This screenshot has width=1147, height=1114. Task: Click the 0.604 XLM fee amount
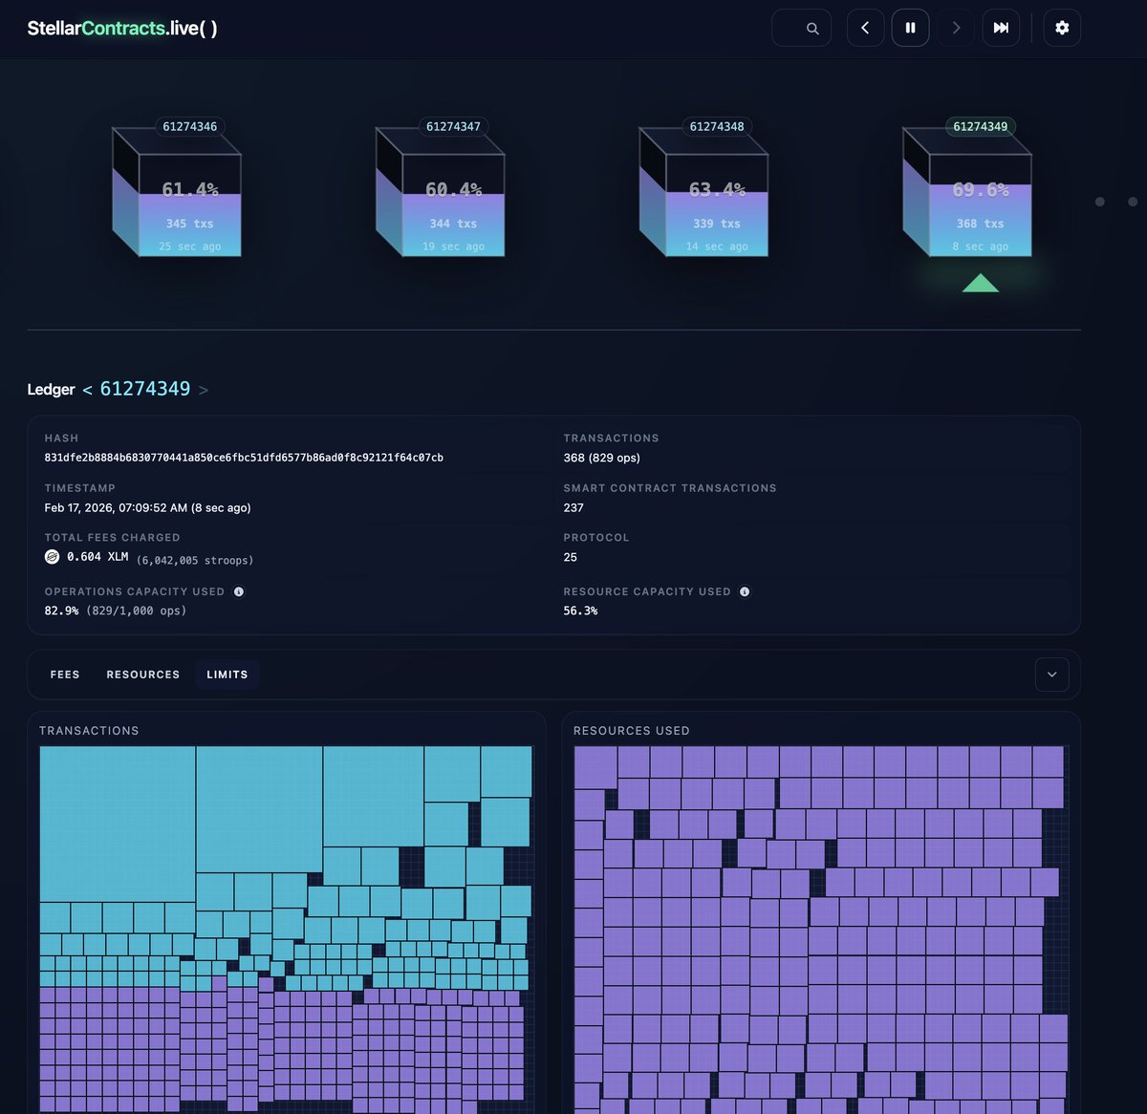click(x=97, y=556)
